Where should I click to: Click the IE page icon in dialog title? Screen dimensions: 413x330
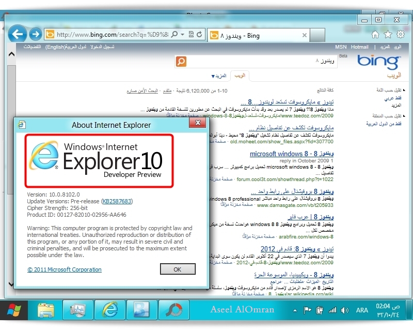[x=22, y=125]
